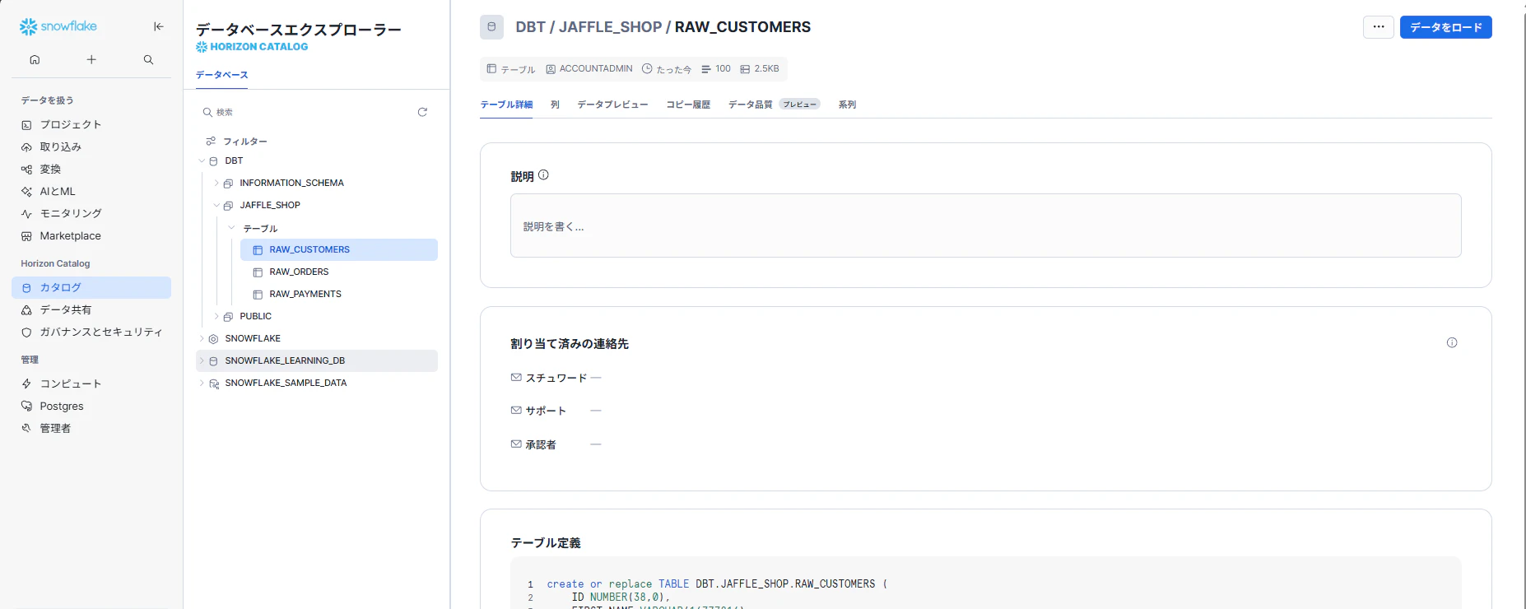
Task: Open Marketplace in the sidebar
Action: [x=91, y=235]
